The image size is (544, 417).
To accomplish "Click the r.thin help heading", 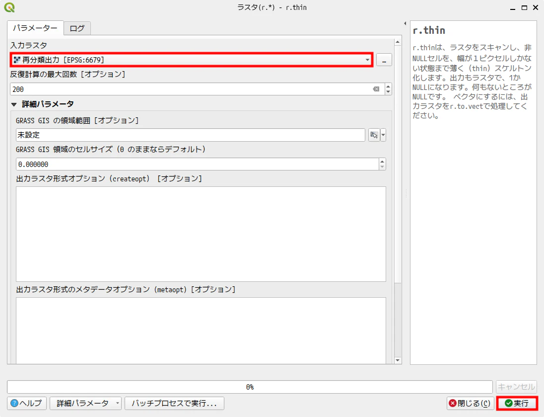I will (429, 31).
